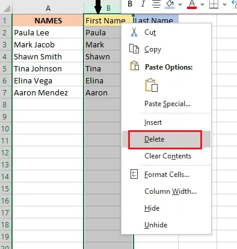The image size is (237, 249).
Task: Choose Clear Contents
Action: pyautogui.click(x=166, y=156)
